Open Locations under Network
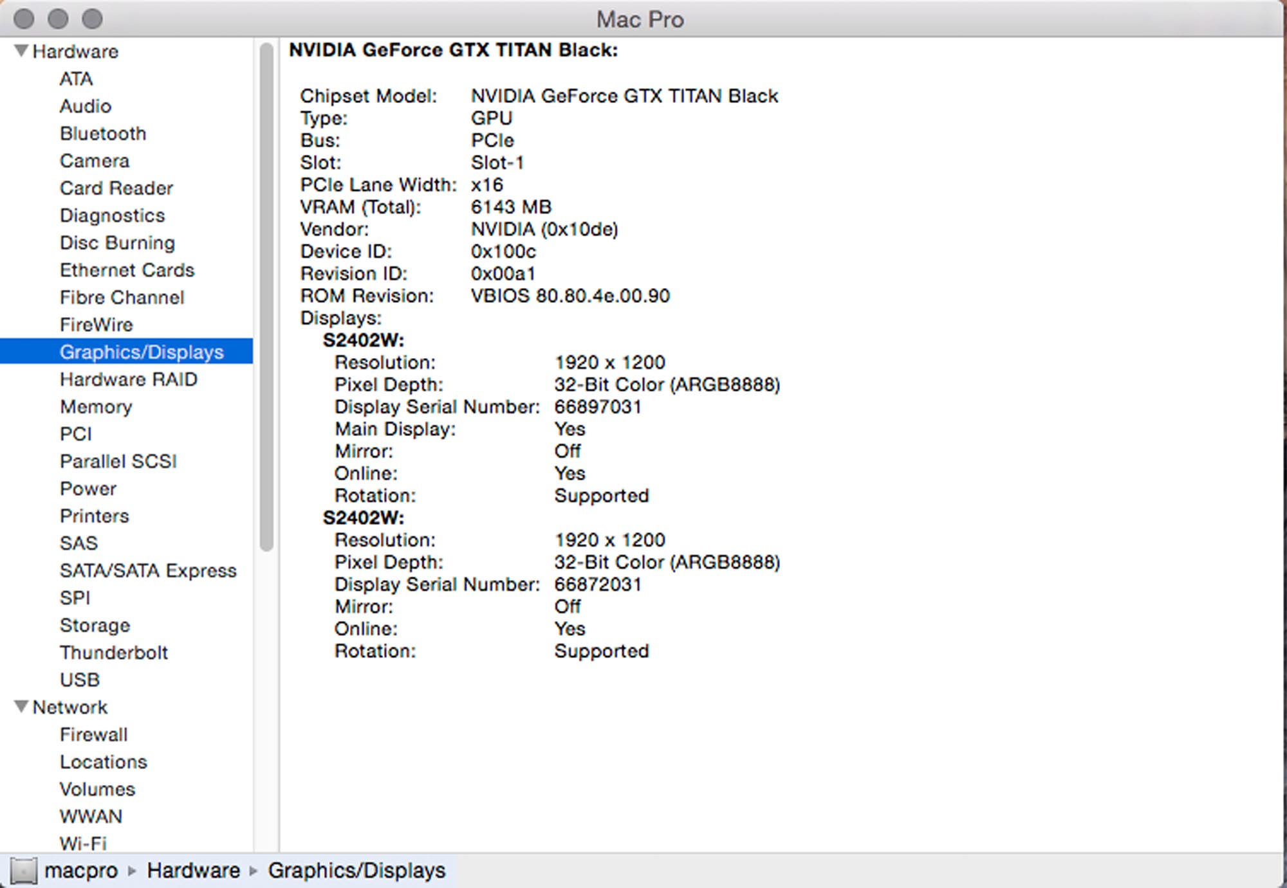The height and width of the screenshot is (888, 1287). tap(104, 762)
